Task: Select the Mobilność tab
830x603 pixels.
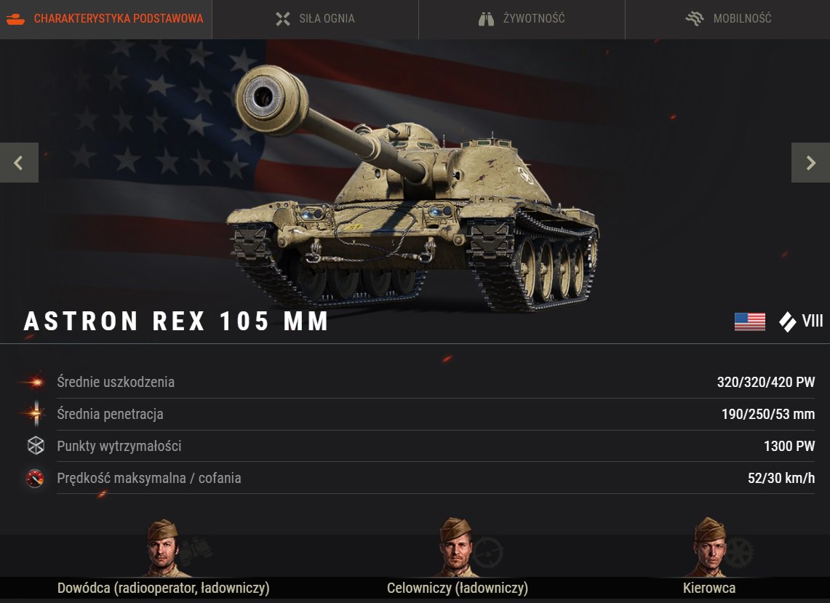Action: coord(728,19)
